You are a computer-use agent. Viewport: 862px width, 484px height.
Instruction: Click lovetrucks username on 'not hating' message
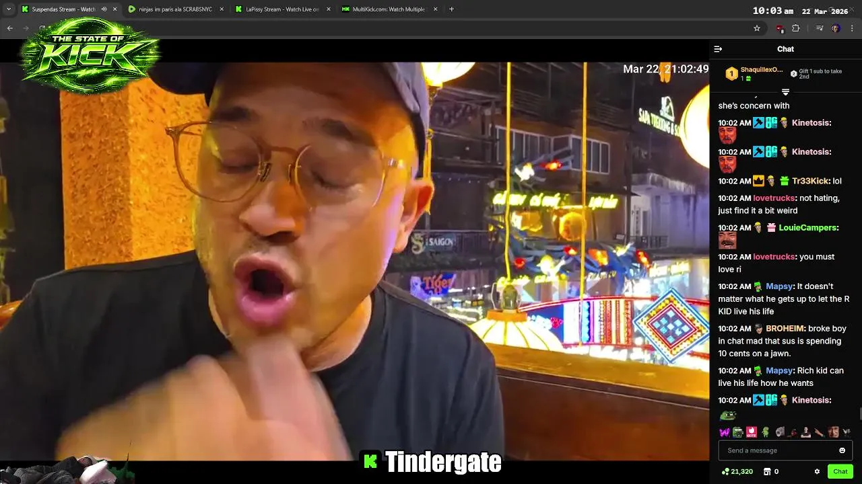(x=774, y=198)
